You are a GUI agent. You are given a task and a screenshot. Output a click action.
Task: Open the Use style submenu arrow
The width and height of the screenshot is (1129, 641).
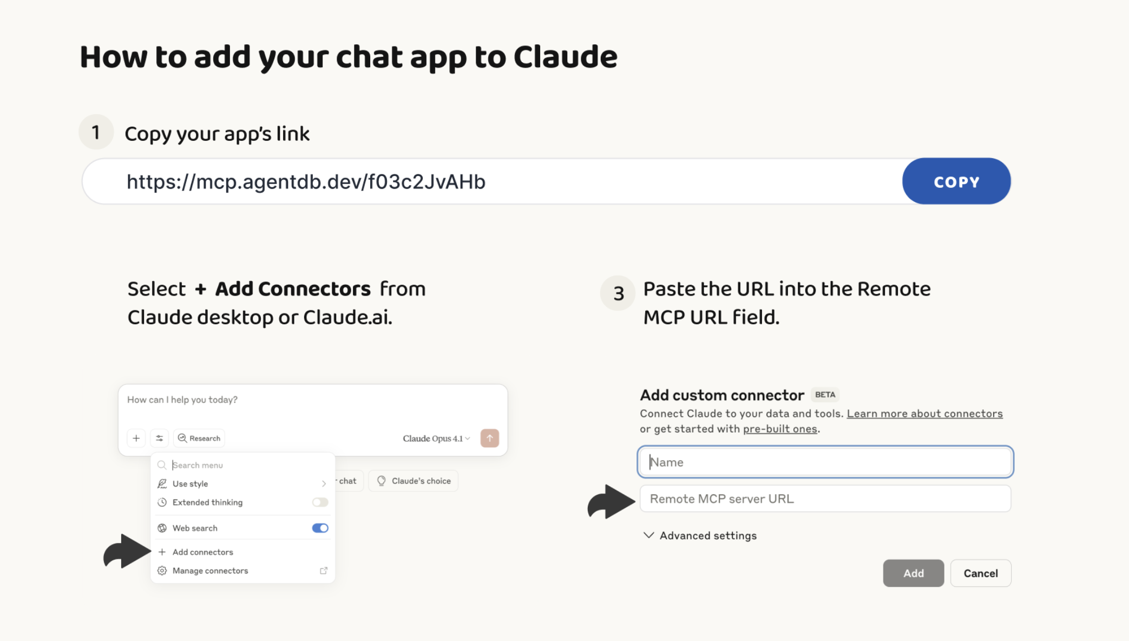(324, 484)
